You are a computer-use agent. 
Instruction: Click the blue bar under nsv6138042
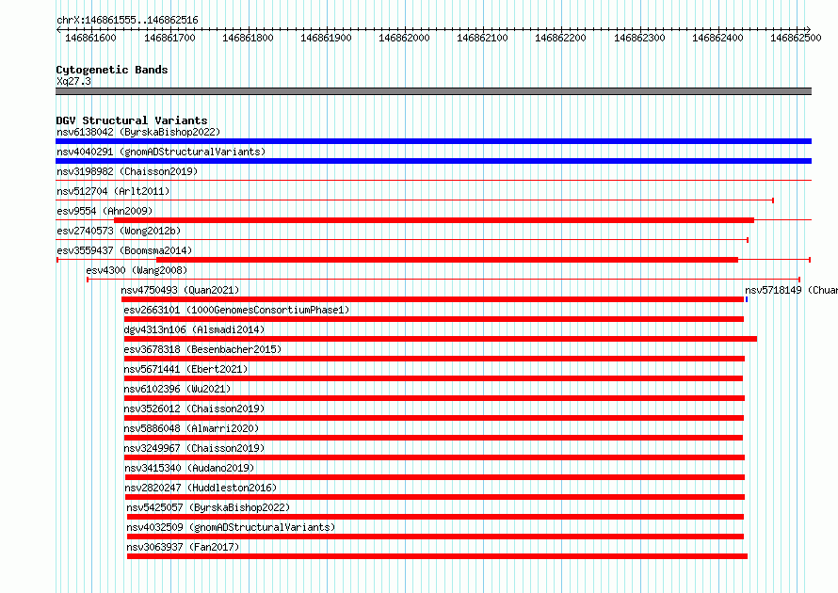[433, 141]
